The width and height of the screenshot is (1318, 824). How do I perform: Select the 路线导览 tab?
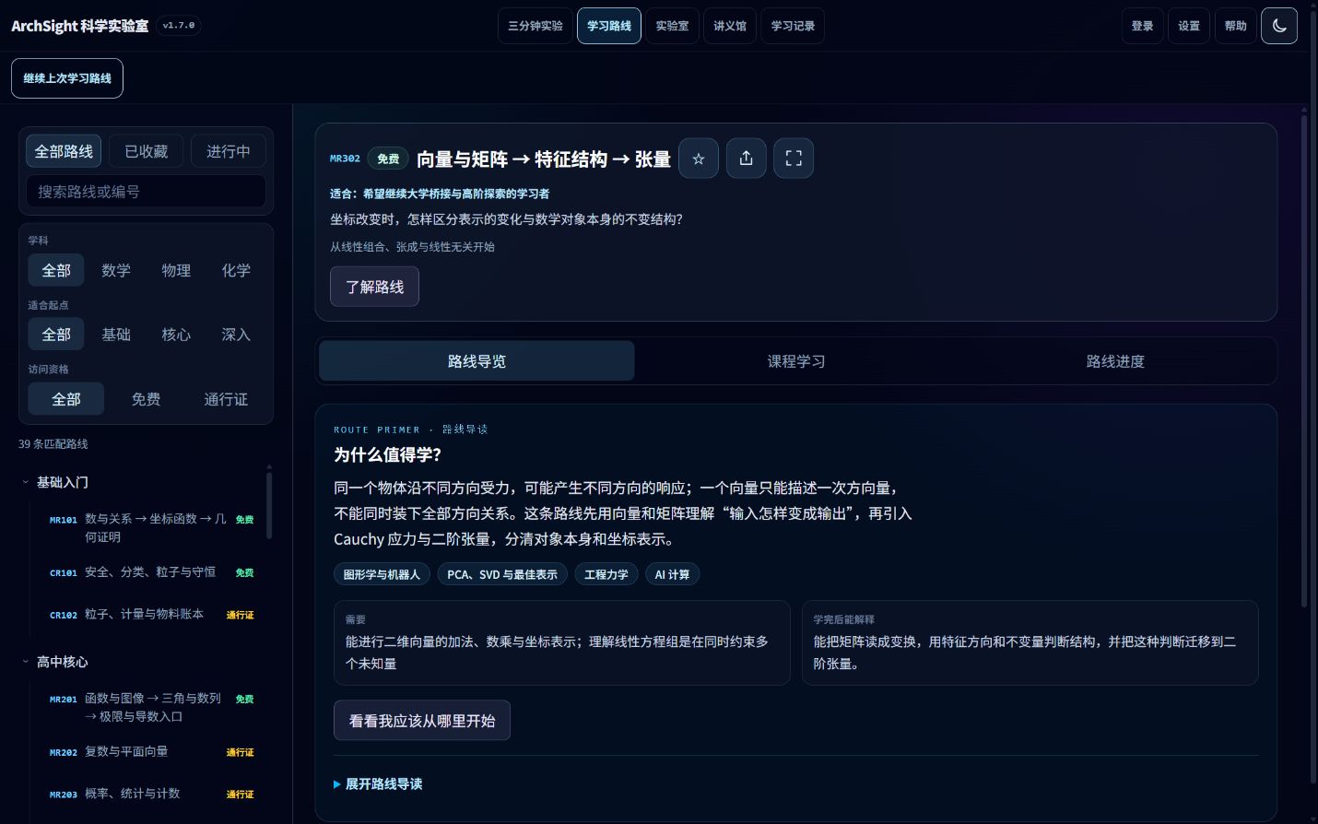pos(477,361)
